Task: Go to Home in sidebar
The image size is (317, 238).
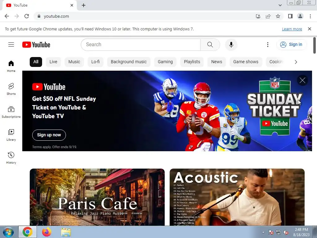Action: [11, 66]
